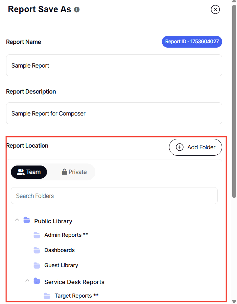Image resolution: width=237 pixels, height=304 pixels.
Task: Click the Public Library folder icon
Action: [27, 220]
